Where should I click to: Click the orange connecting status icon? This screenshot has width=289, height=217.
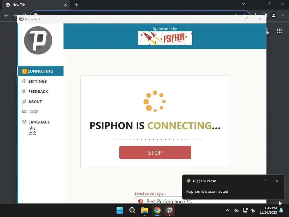24,71
